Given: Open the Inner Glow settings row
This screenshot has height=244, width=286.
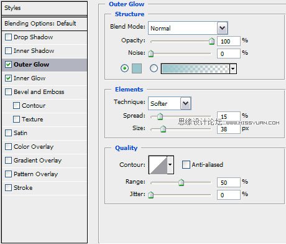Looking at the screenshot, I should click(44, 78).
